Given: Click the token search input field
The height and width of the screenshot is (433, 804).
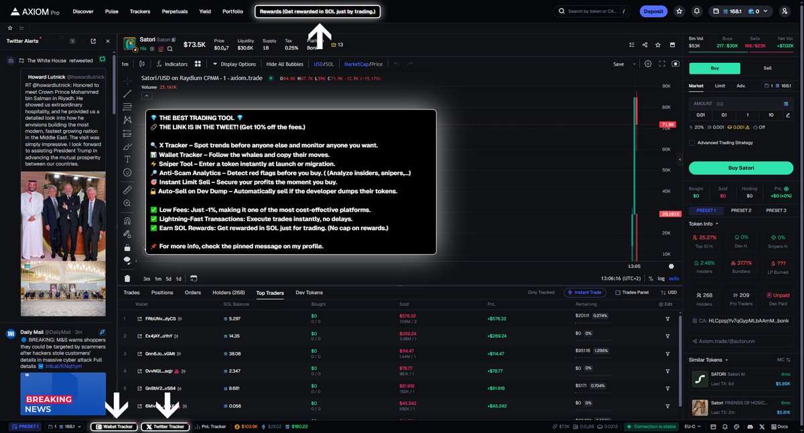Looking at the screenshot, I should (x=592, y=11).
